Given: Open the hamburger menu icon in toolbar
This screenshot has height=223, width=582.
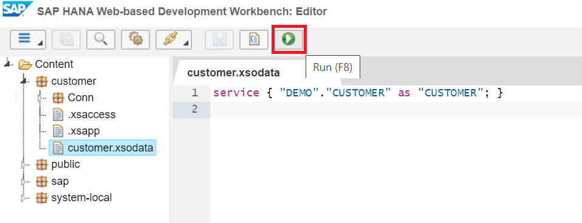Looking at the screenshot, I should click(28, 39).
